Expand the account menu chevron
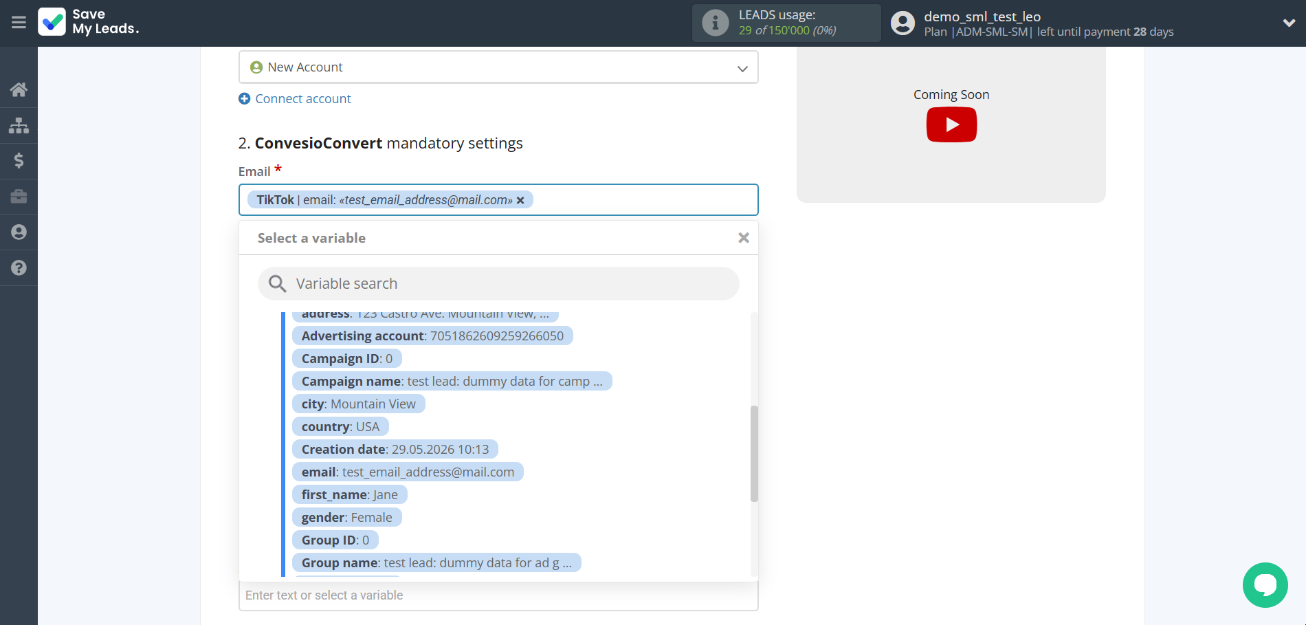This screenshot has height=625, width=1306. pyautogui.click(x=1289, y=23)
